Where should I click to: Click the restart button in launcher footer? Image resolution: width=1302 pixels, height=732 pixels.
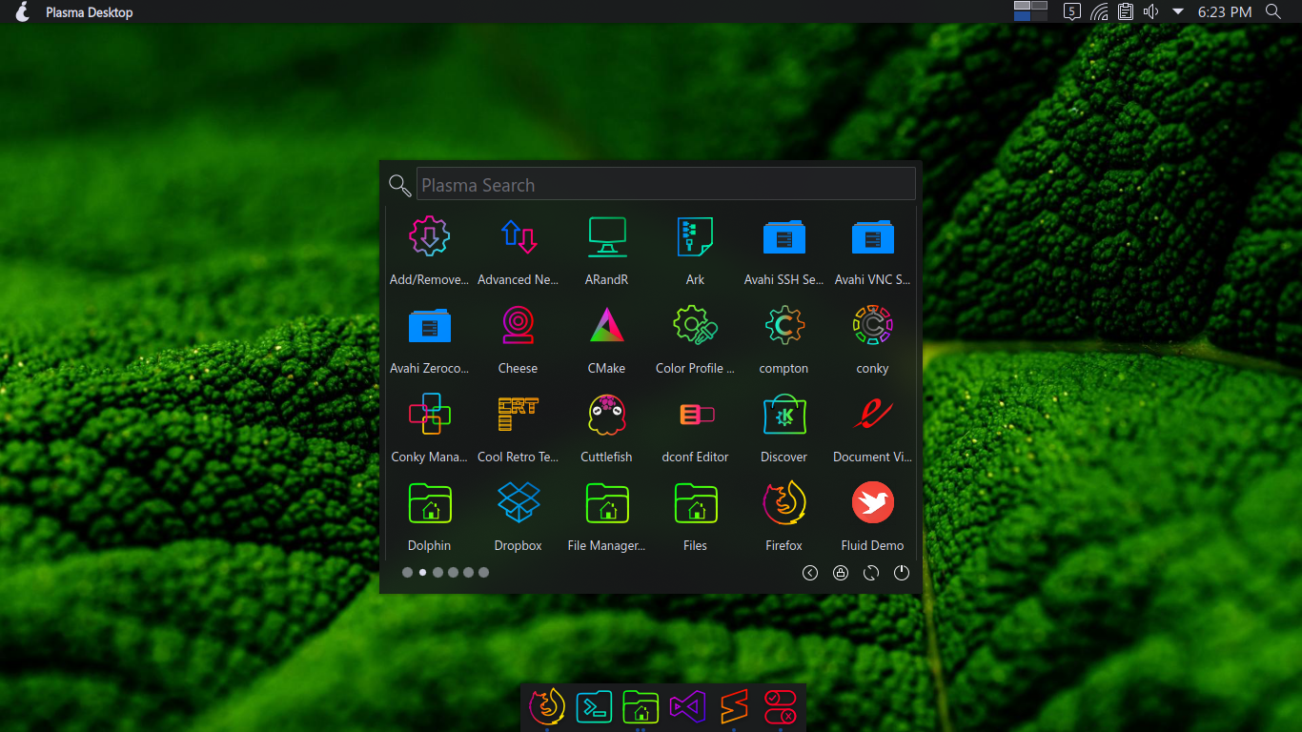(871, 573)
